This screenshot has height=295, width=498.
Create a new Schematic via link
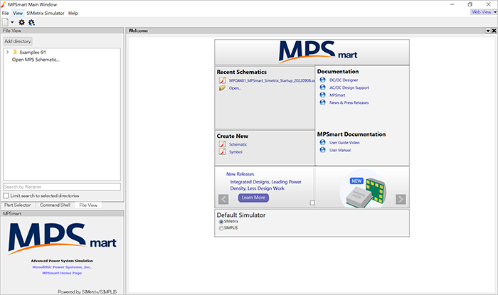[238, 144]
